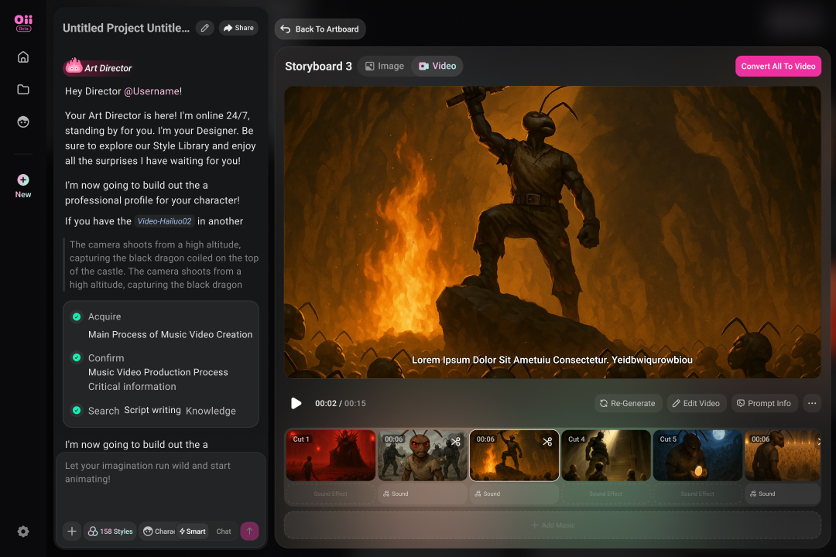Select the Cut 4 thumbnail in timeline
This screenshot has width=836, height=557.
click(606, 456)
